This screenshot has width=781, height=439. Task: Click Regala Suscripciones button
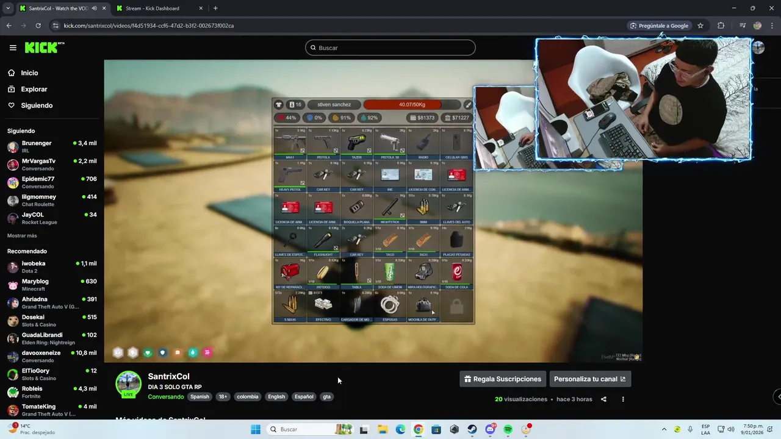click(503, 379)
